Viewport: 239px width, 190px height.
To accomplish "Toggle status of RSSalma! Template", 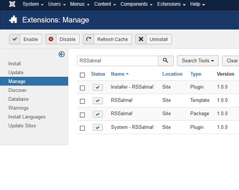I will tap(98, 101).
